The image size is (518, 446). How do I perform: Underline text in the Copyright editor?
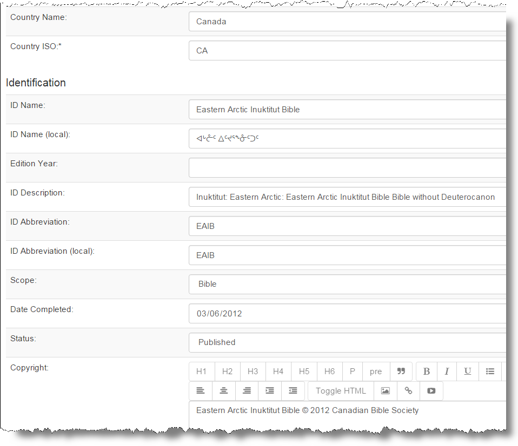(468, 371)
